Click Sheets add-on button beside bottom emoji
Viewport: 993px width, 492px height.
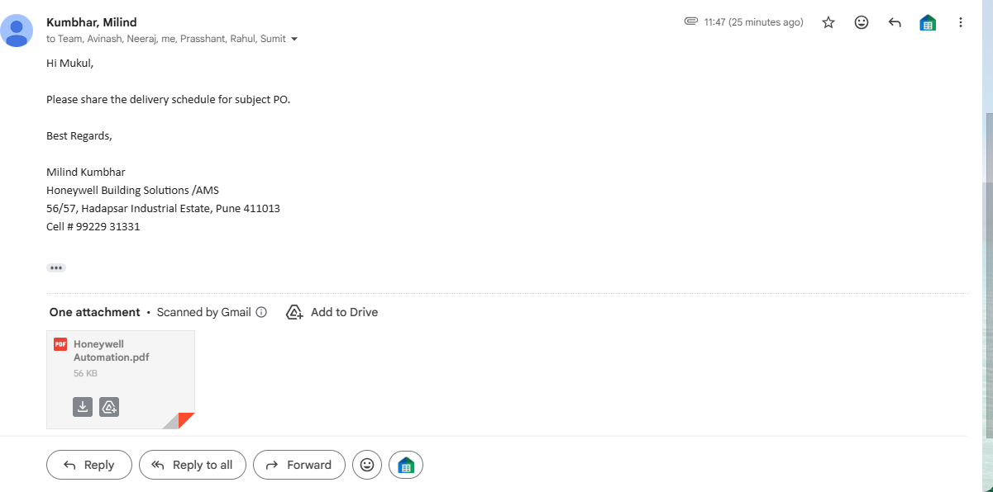(x=406, y=465)
